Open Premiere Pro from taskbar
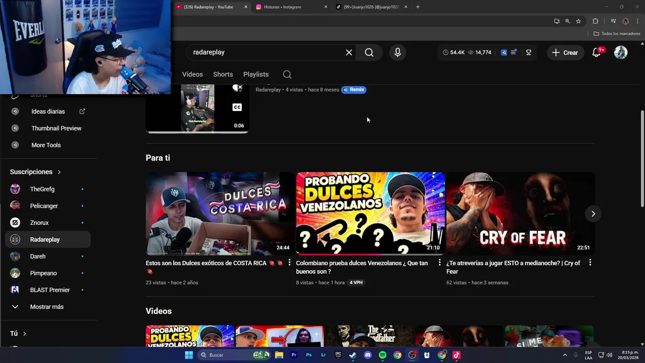This screenshot has height=363, width=645. pos(294,355)
